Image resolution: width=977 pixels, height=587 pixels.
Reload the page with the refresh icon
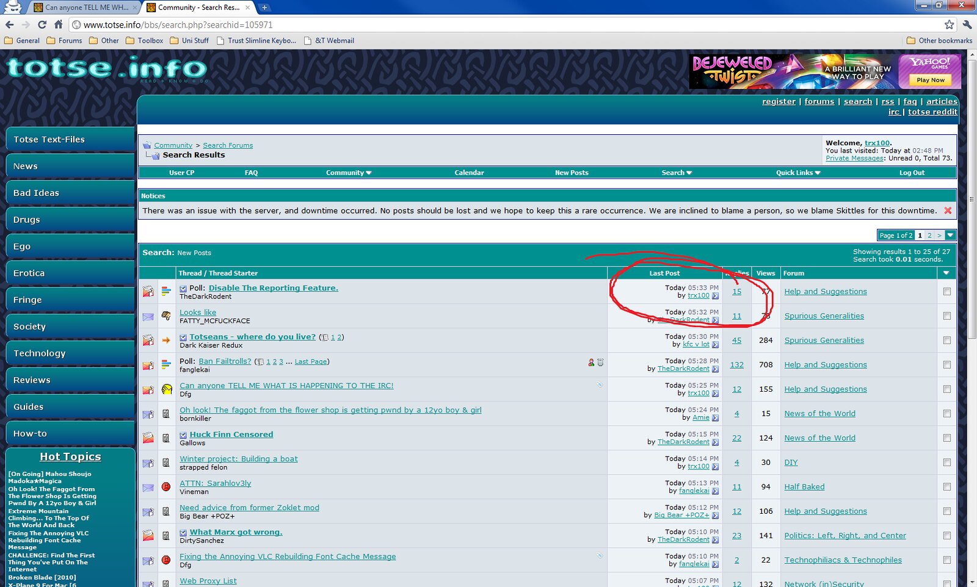tap(42, 24)
